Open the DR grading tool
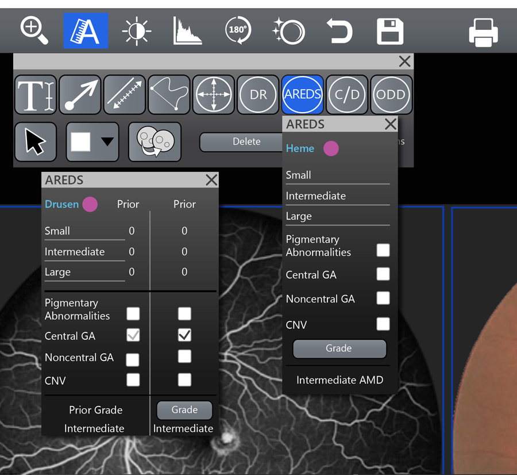Image resolution: width=517 pixels, height=475 pixels. tap(258, 95)
